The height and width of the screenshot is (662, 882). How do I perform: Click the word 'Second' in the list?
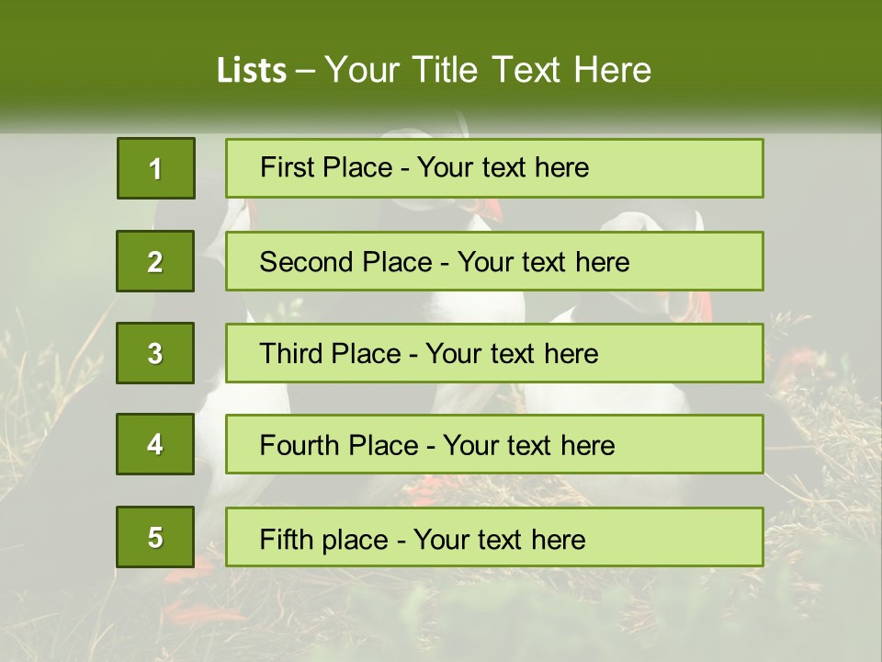coord(308,262)
